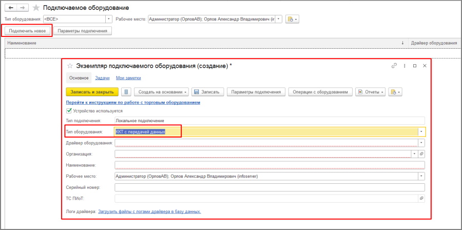Open the dialog Рабочее место dropdown arrow
This screenshot has width=462, height=230.
coord(421,176)
